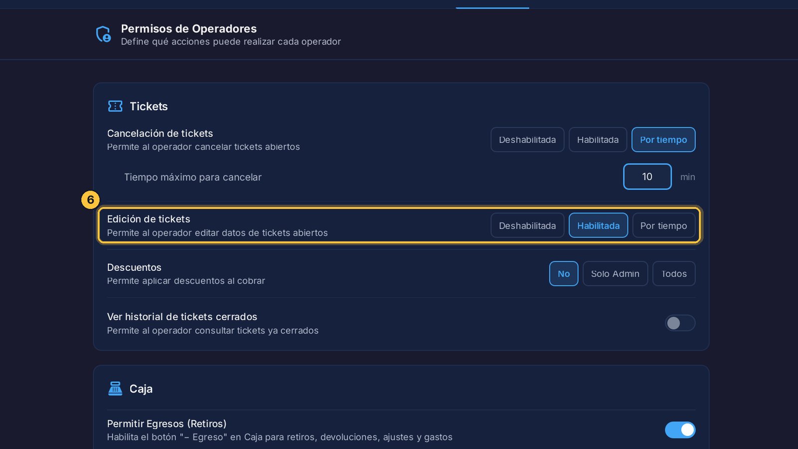
Task: Click the shield icon beside Permisos de Operadores
Action: 103,34
